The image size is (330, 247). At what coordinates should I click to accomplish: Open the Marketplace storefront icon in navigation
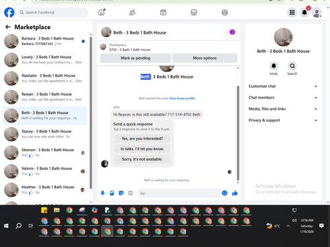click(x=194, y=13)
